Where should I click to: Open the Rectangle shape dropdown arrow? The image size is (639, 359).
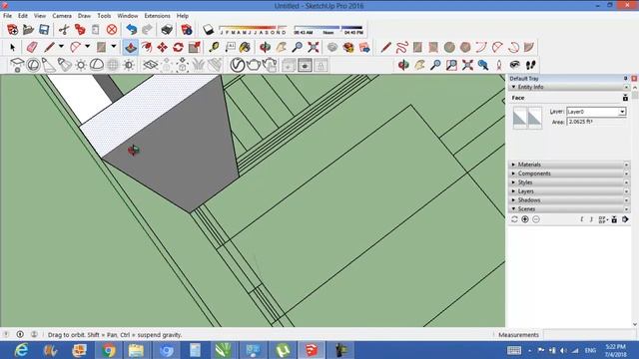(x=114, y=47)
